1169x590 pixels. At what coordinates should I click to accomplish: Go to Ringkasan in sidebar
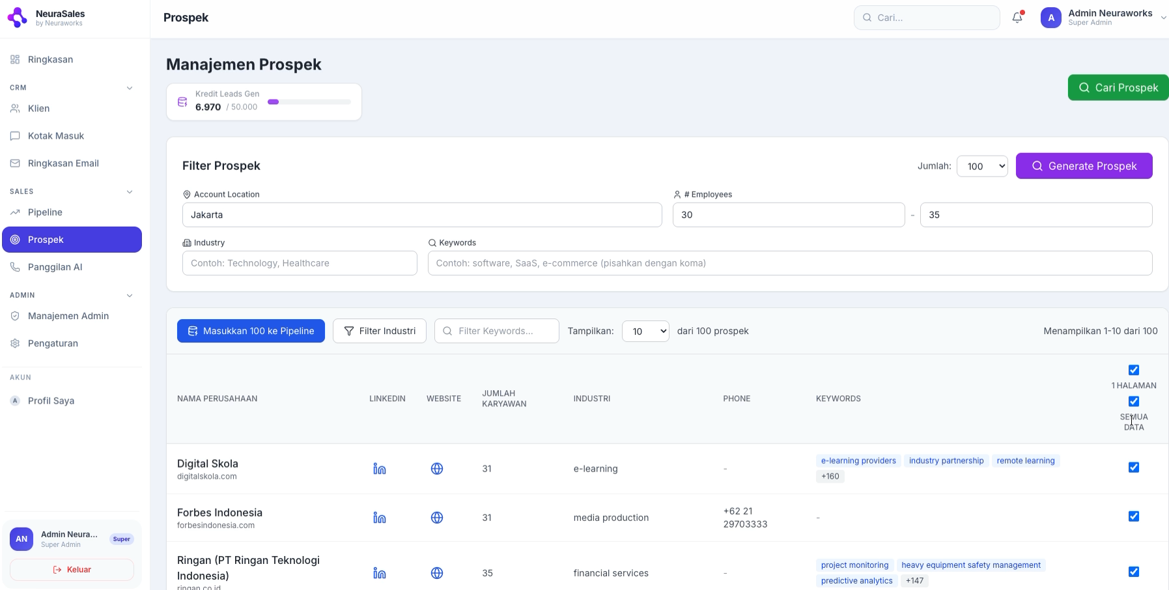[72, 60]
